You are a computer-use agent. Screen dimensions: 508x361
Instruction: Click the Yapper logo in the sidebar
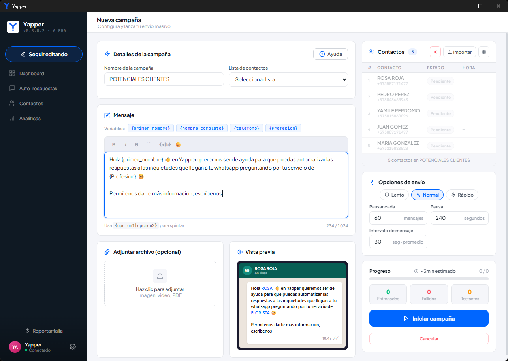[x=13, y=27]
